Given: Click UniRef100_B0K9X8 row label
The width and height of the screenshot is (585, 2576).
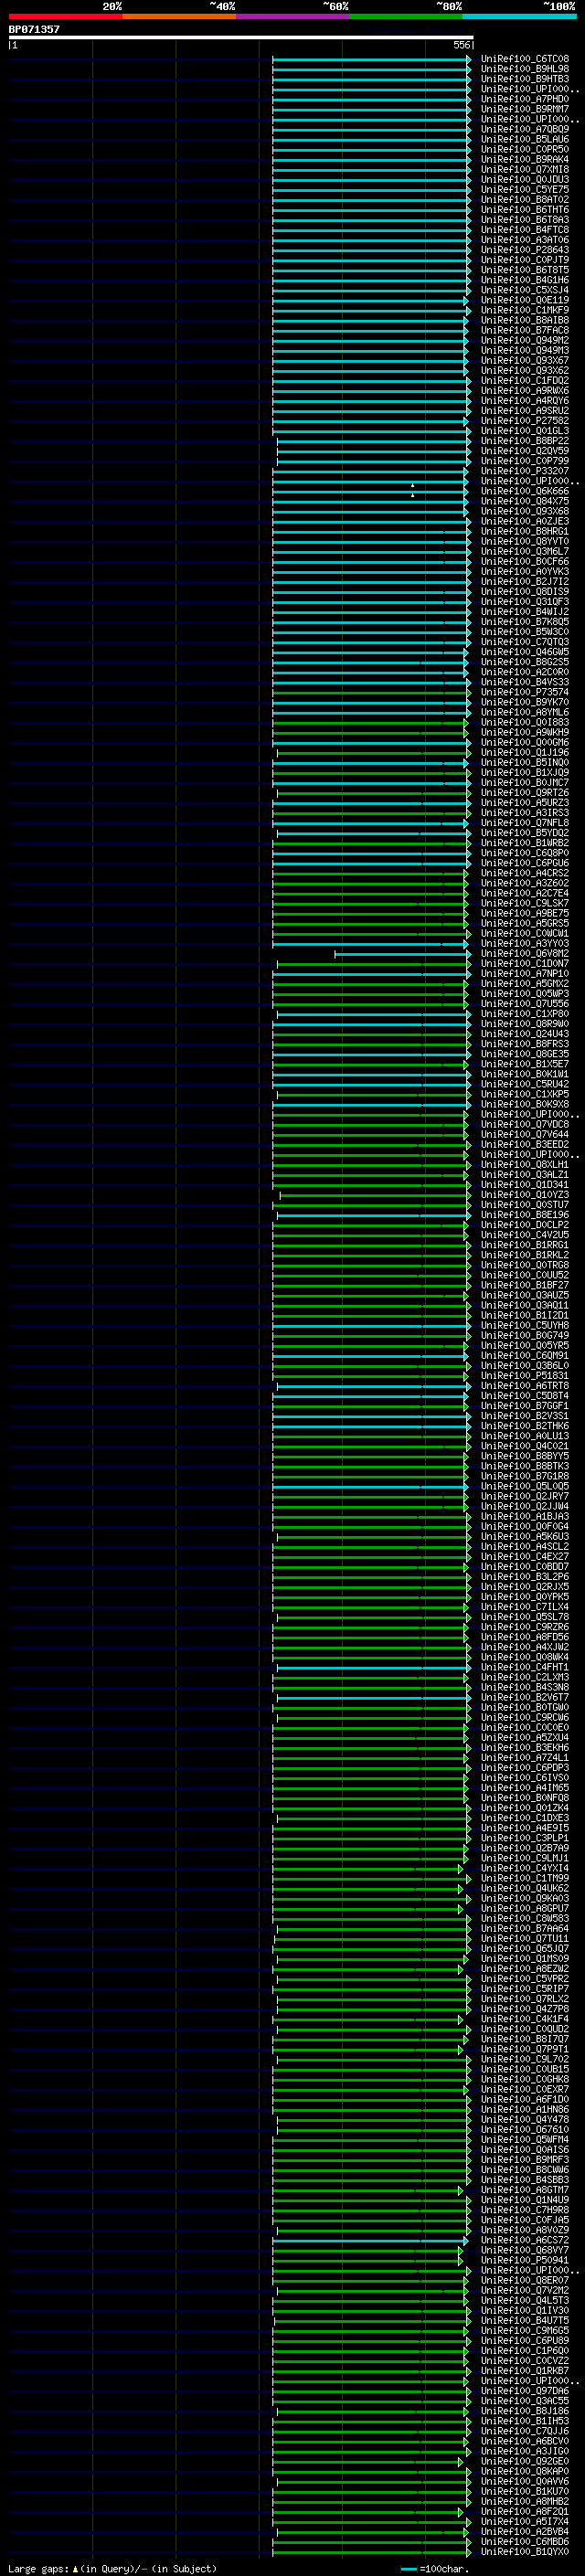Looking at the screenshot, I should [524, 1104].
